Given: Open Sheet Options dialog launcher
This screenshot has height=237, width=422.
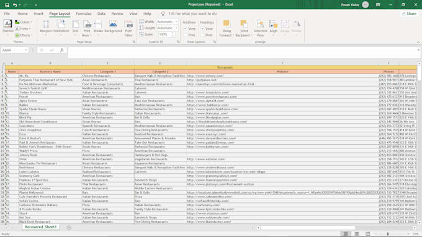Looking at the screenshot, I should pyautogui.click(x=215, y=42).
